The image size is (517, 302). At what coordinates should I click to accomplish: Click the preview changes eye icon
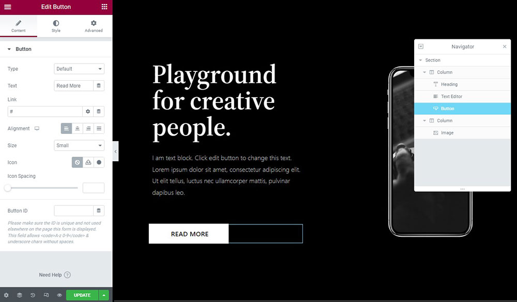coord(59,295)
